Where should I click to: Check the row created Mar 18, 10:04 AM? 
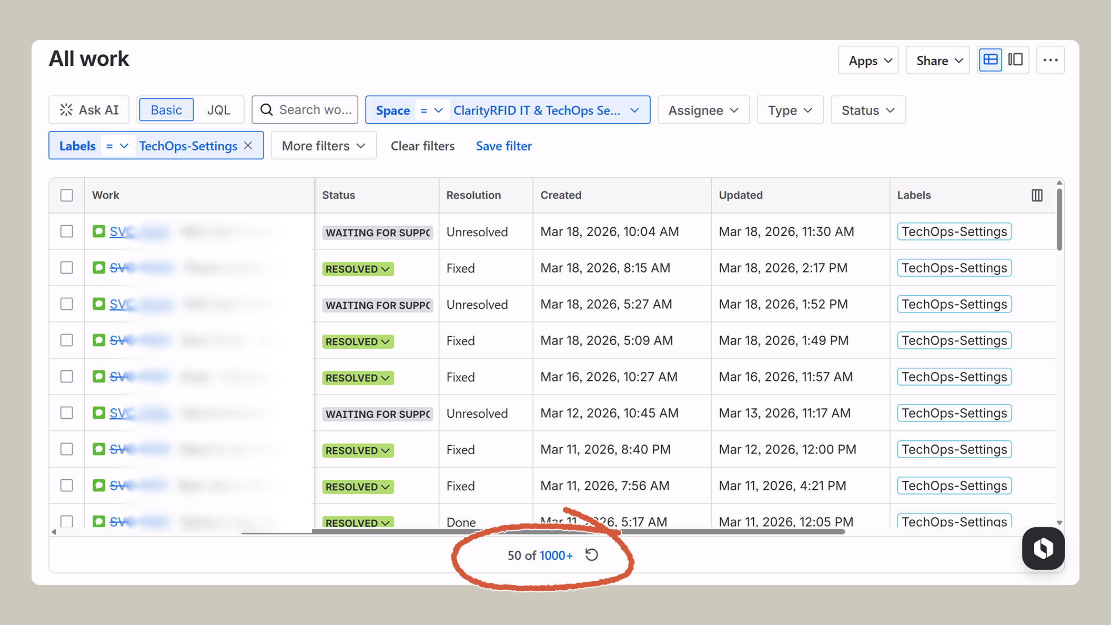tap(66, 231)
